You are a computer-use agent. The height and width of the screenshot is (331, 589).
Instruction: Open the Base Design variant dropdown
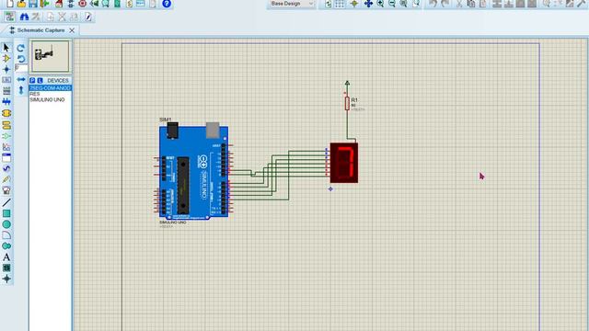pyautogui.click(x=292, y=4)
